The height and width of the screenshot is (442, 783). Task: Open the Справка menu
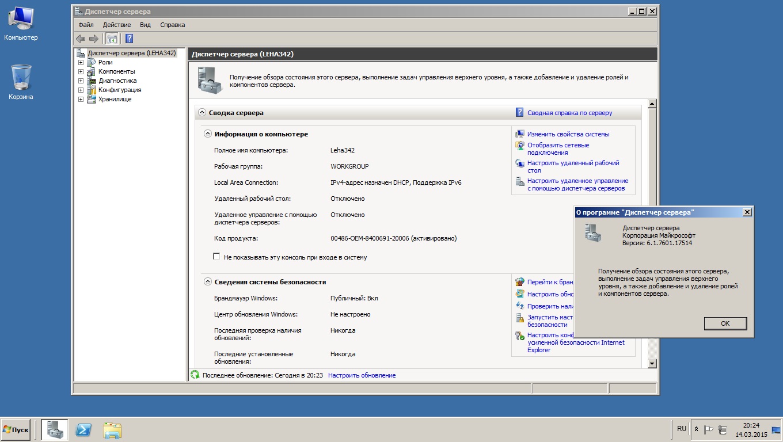tap(172, 25)
